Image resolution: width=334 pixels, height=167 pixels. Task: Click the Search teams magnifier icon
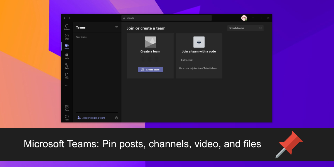click(261, 28)
